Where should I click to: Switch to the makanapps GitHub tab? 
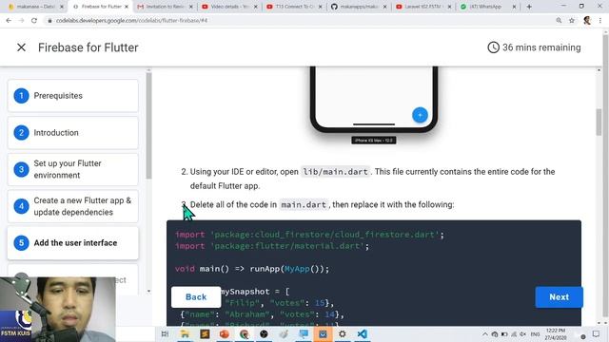tap(358, 7)
